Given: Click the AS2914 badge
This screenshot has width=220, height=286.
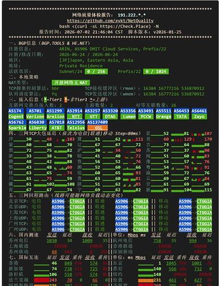Looking at the screenshot, I should coord(74,111).
